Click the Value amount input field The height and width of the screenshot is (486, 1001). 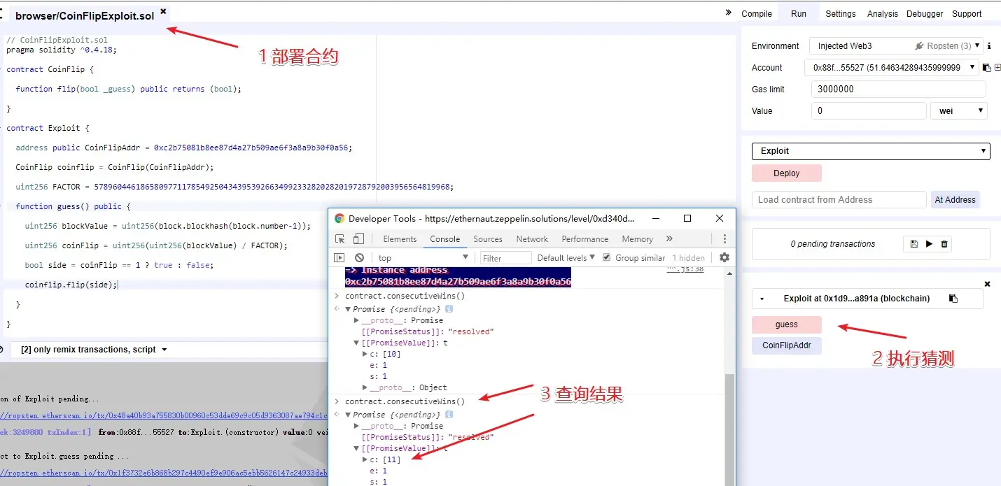pos(869,111)
